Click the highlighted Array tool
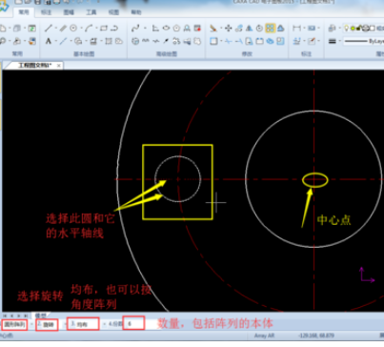384x347 pixels. point(270,28)
